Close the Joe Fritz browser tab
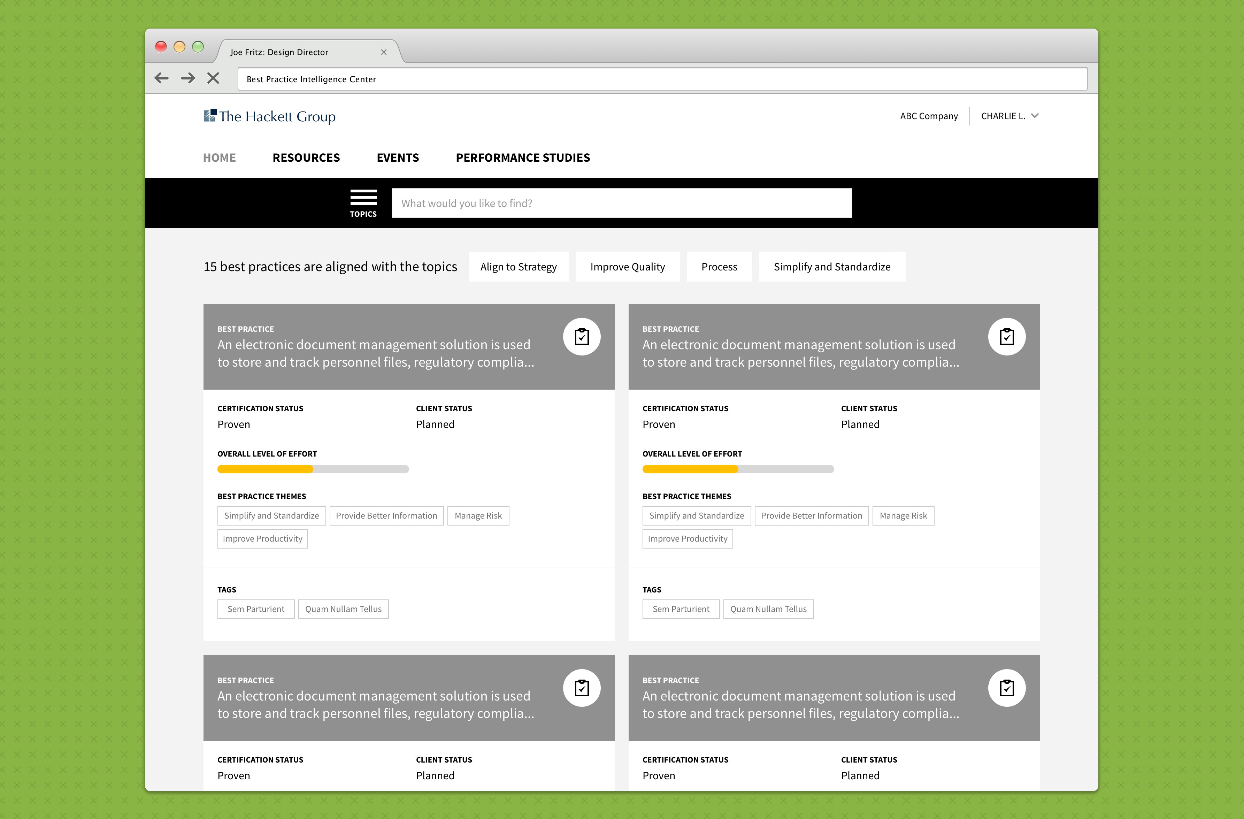Viewport: 1244px width, 819px height. tap(384, 52)
